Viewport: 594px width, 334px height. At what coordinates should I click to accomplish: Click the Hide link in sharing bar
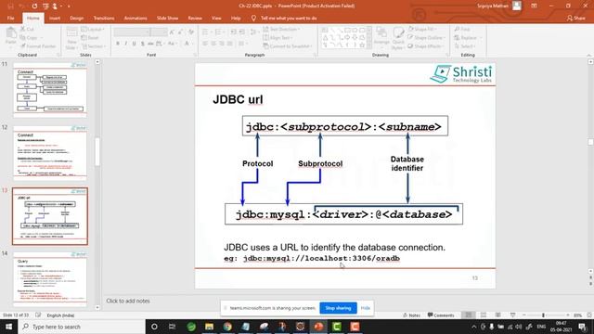[x=365, y=308]
